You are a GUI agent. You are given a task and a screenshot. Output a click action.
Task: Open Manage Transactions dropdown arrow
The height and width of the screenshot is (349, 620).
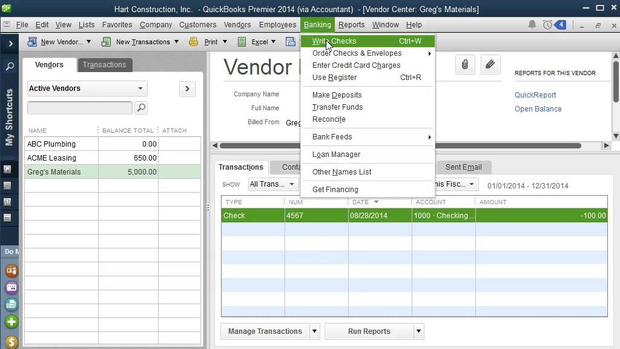click(314, 331)
